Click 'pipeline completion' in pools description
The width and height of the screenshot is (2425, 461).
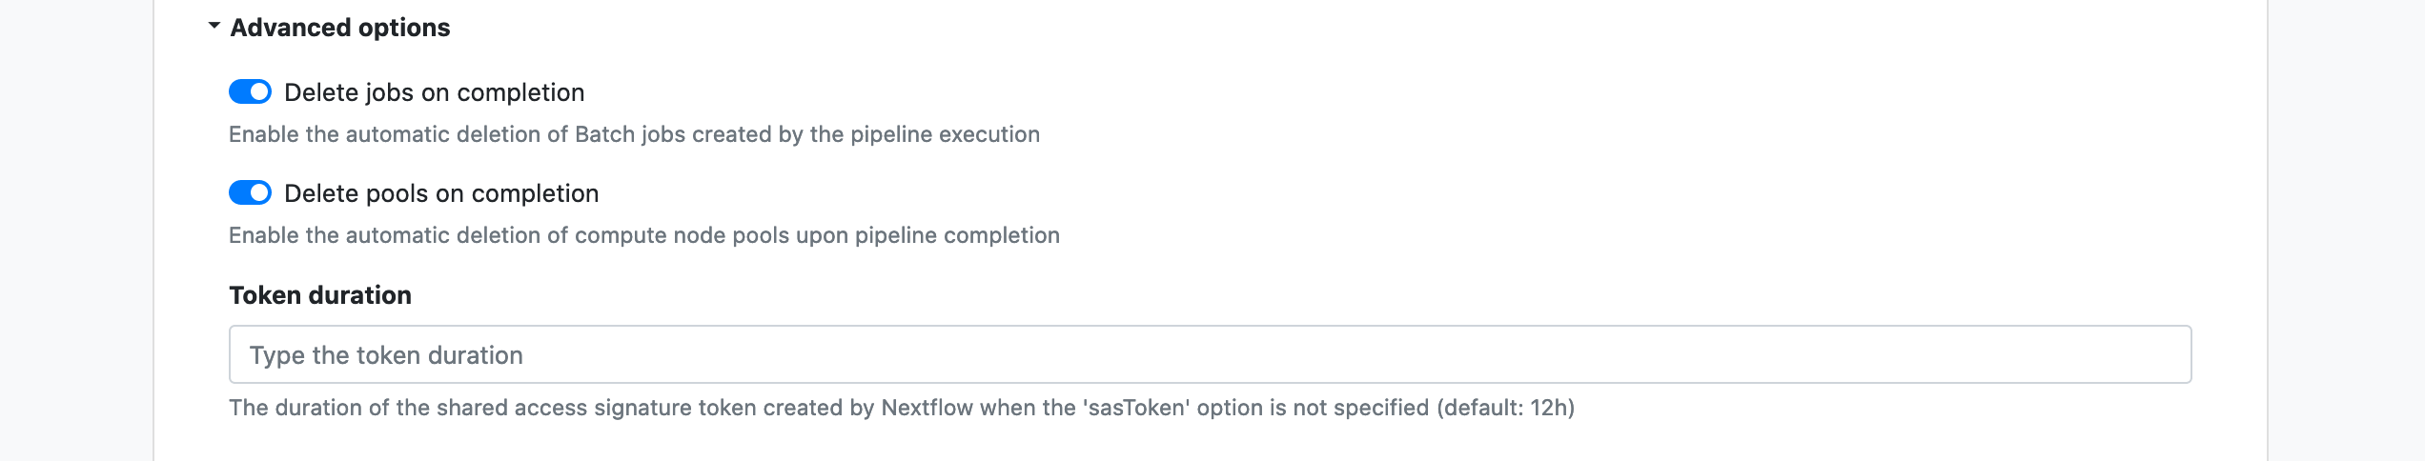point(956,235)
